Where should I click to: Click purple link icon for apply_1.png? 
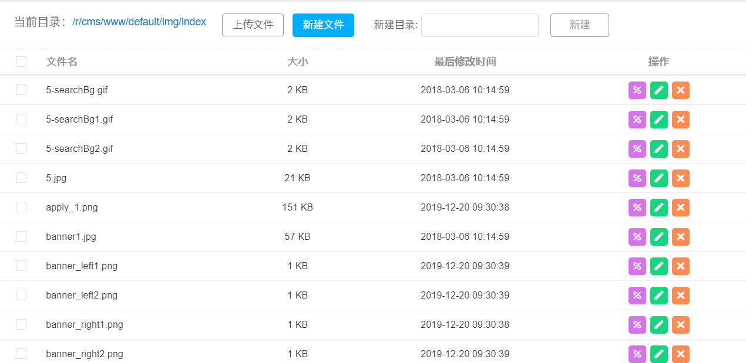click(x=637, y=208)
